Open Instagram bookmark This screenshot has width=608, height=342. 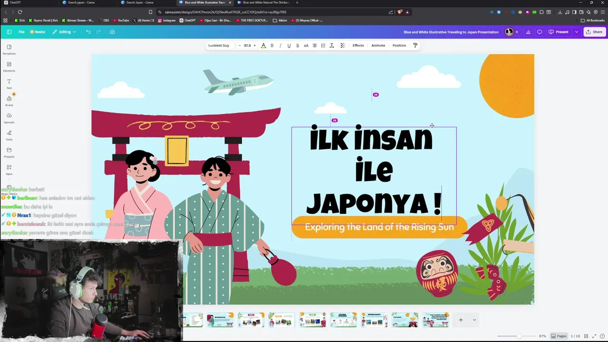(167, 20)
